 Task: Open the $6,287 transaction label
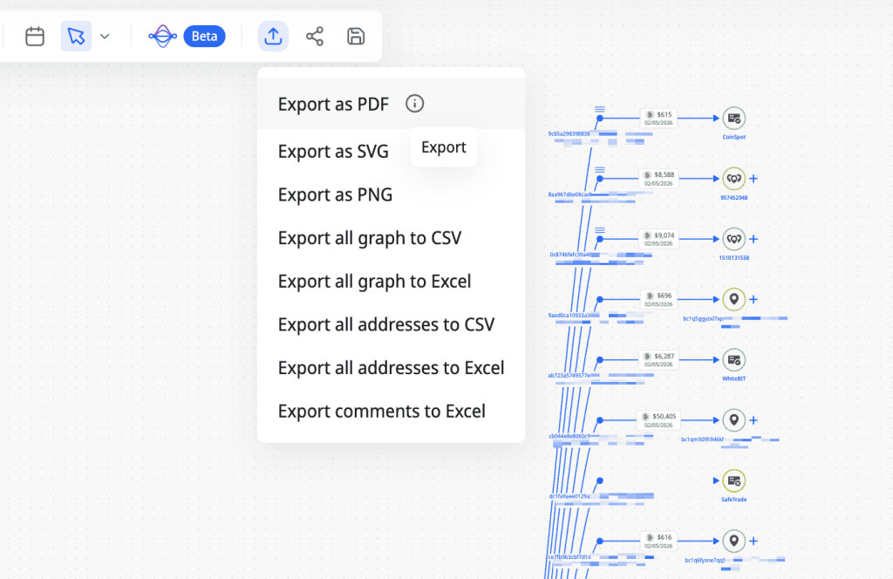659,360
